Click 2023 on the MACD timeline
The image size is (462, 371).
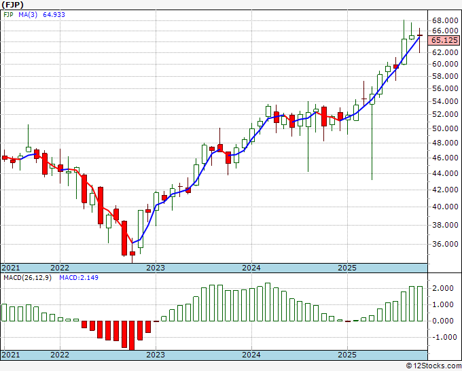156,355
